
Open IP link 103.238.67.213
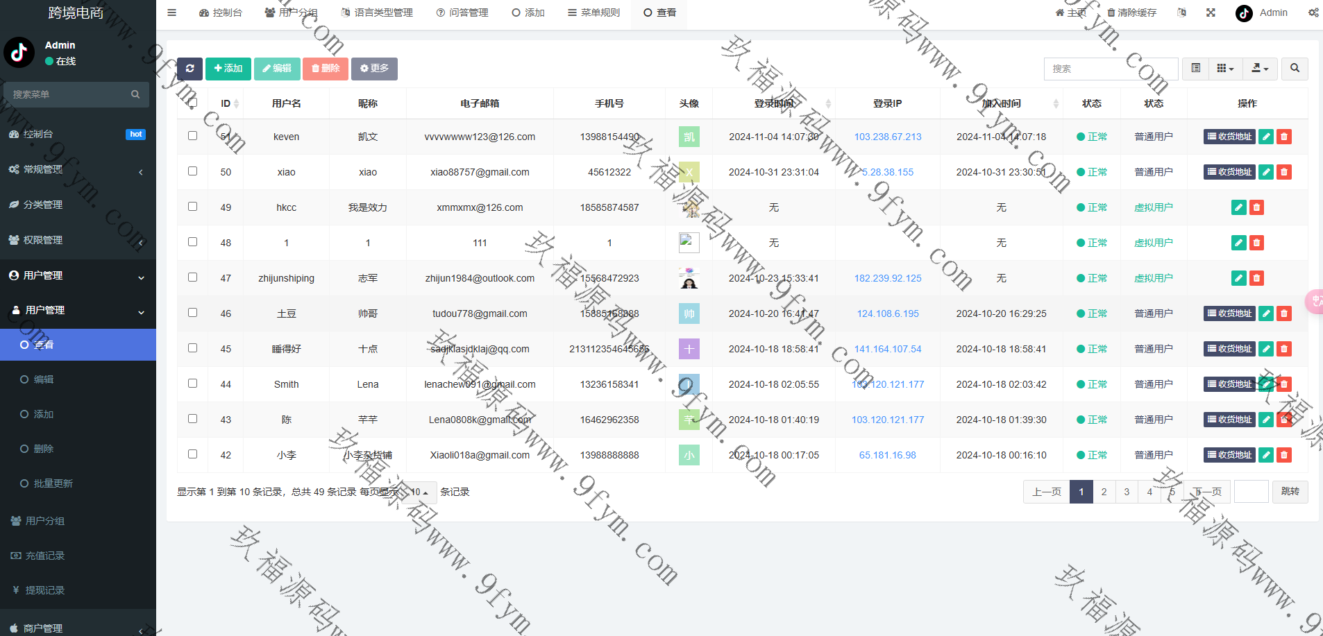pos(887,137)
